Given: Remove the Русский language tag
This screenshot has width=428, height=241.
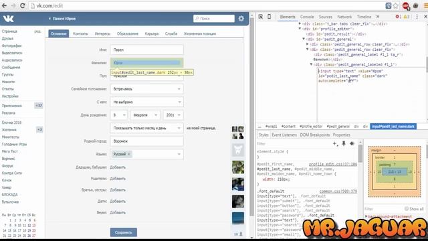Looking at the screenshot, I should (129, 154).
